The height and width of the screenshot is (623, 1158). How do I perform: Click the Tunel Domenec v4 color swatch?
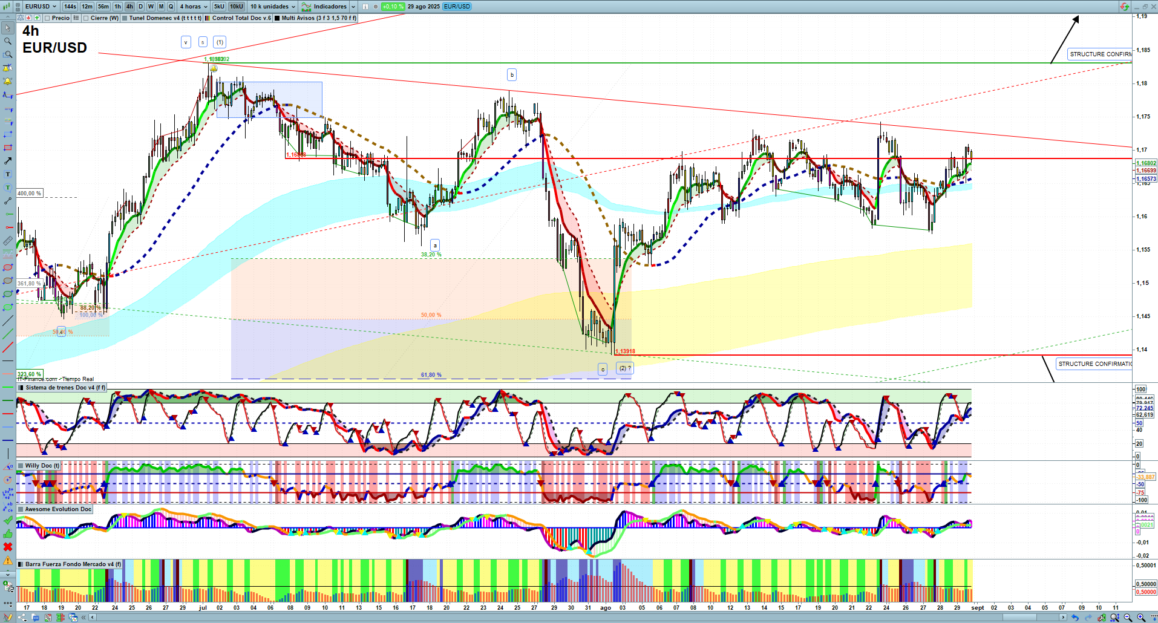tap(125, 18)
